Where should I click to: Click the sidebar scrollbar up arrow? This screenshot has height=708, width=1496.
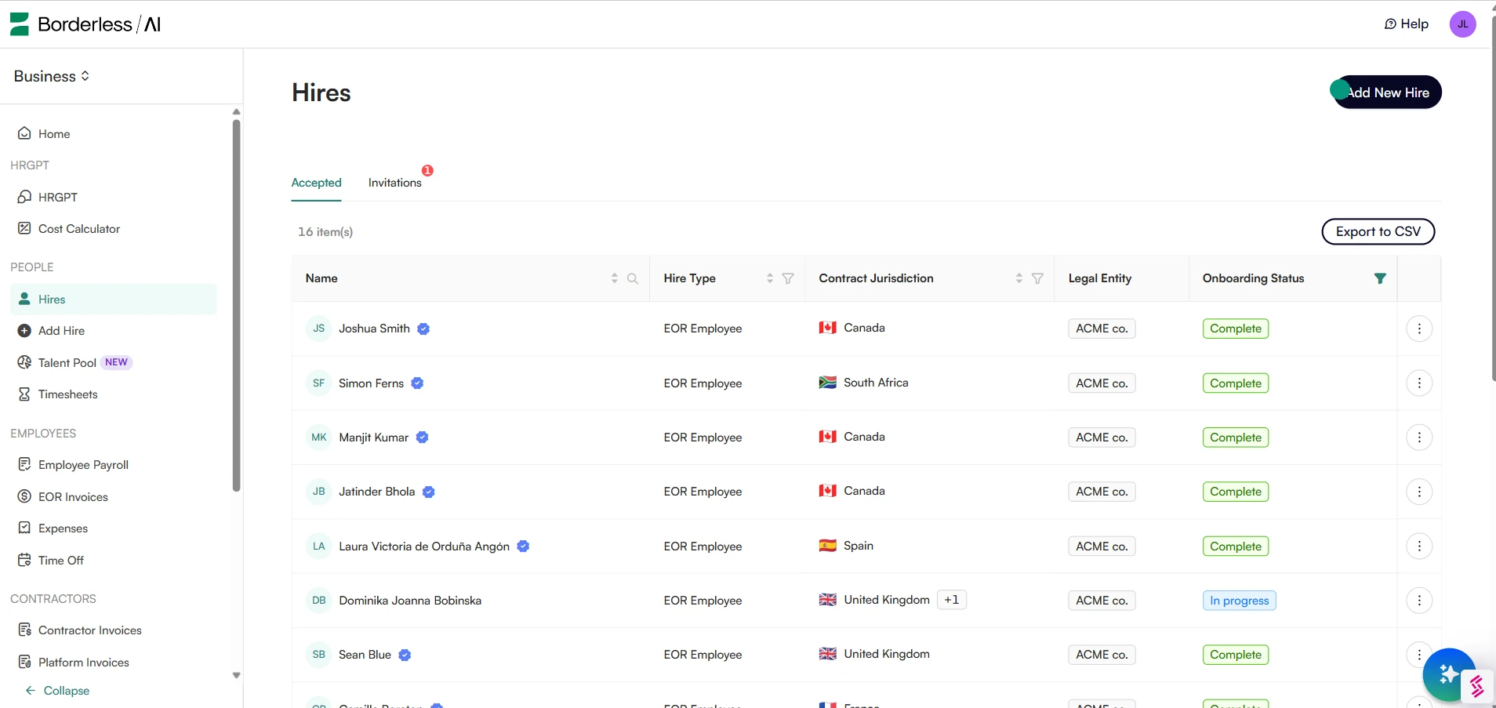pyautogui.click(x=236, y=112)
